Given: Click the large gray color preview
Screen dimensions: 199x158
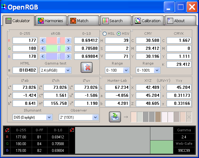Looking at the screenshot, I should (x=112, y=140).
